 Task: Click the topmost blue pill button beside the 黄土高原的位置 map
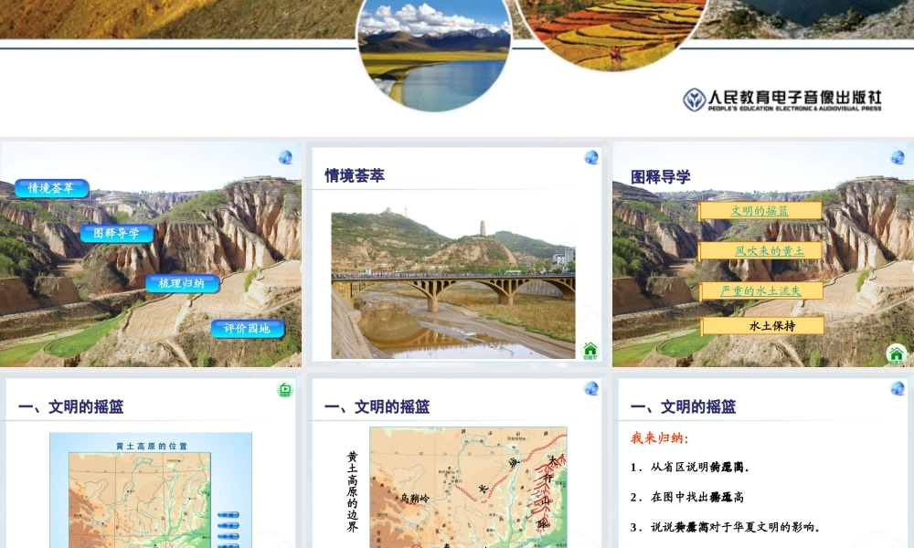point(228,515)
